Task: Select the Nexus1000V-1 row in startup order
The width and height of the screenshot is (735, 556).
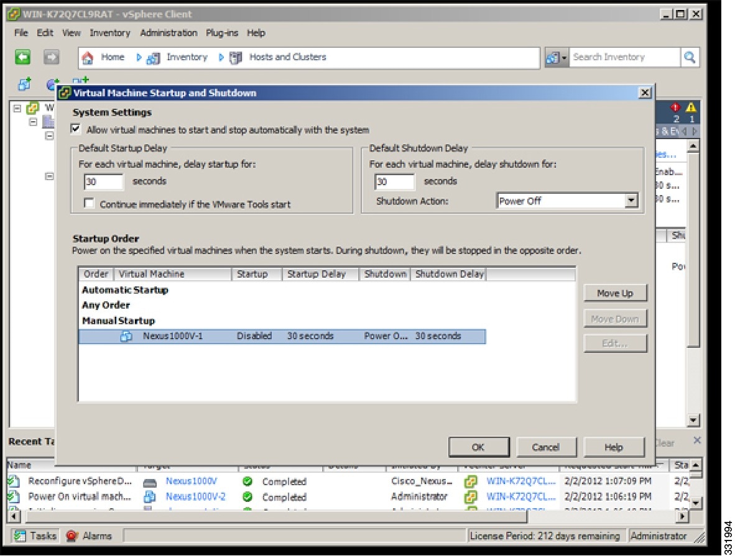Action: pos(282,336)
